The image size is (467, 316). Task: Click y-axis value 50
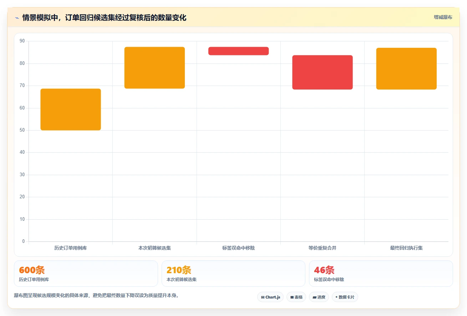pyautogui.click(x=22, y=130)
